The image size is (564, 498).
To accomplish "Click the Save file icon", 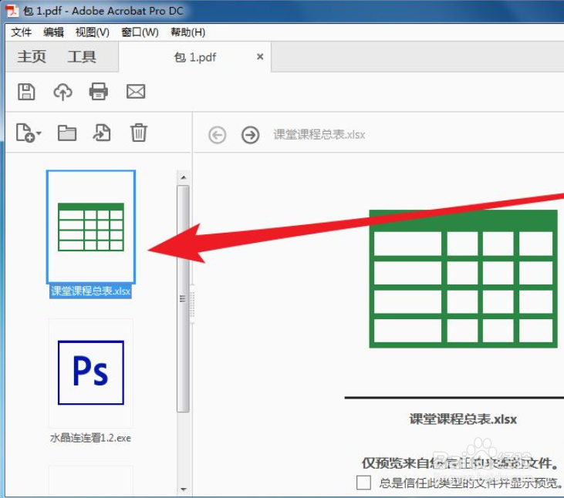I will 26,92.
